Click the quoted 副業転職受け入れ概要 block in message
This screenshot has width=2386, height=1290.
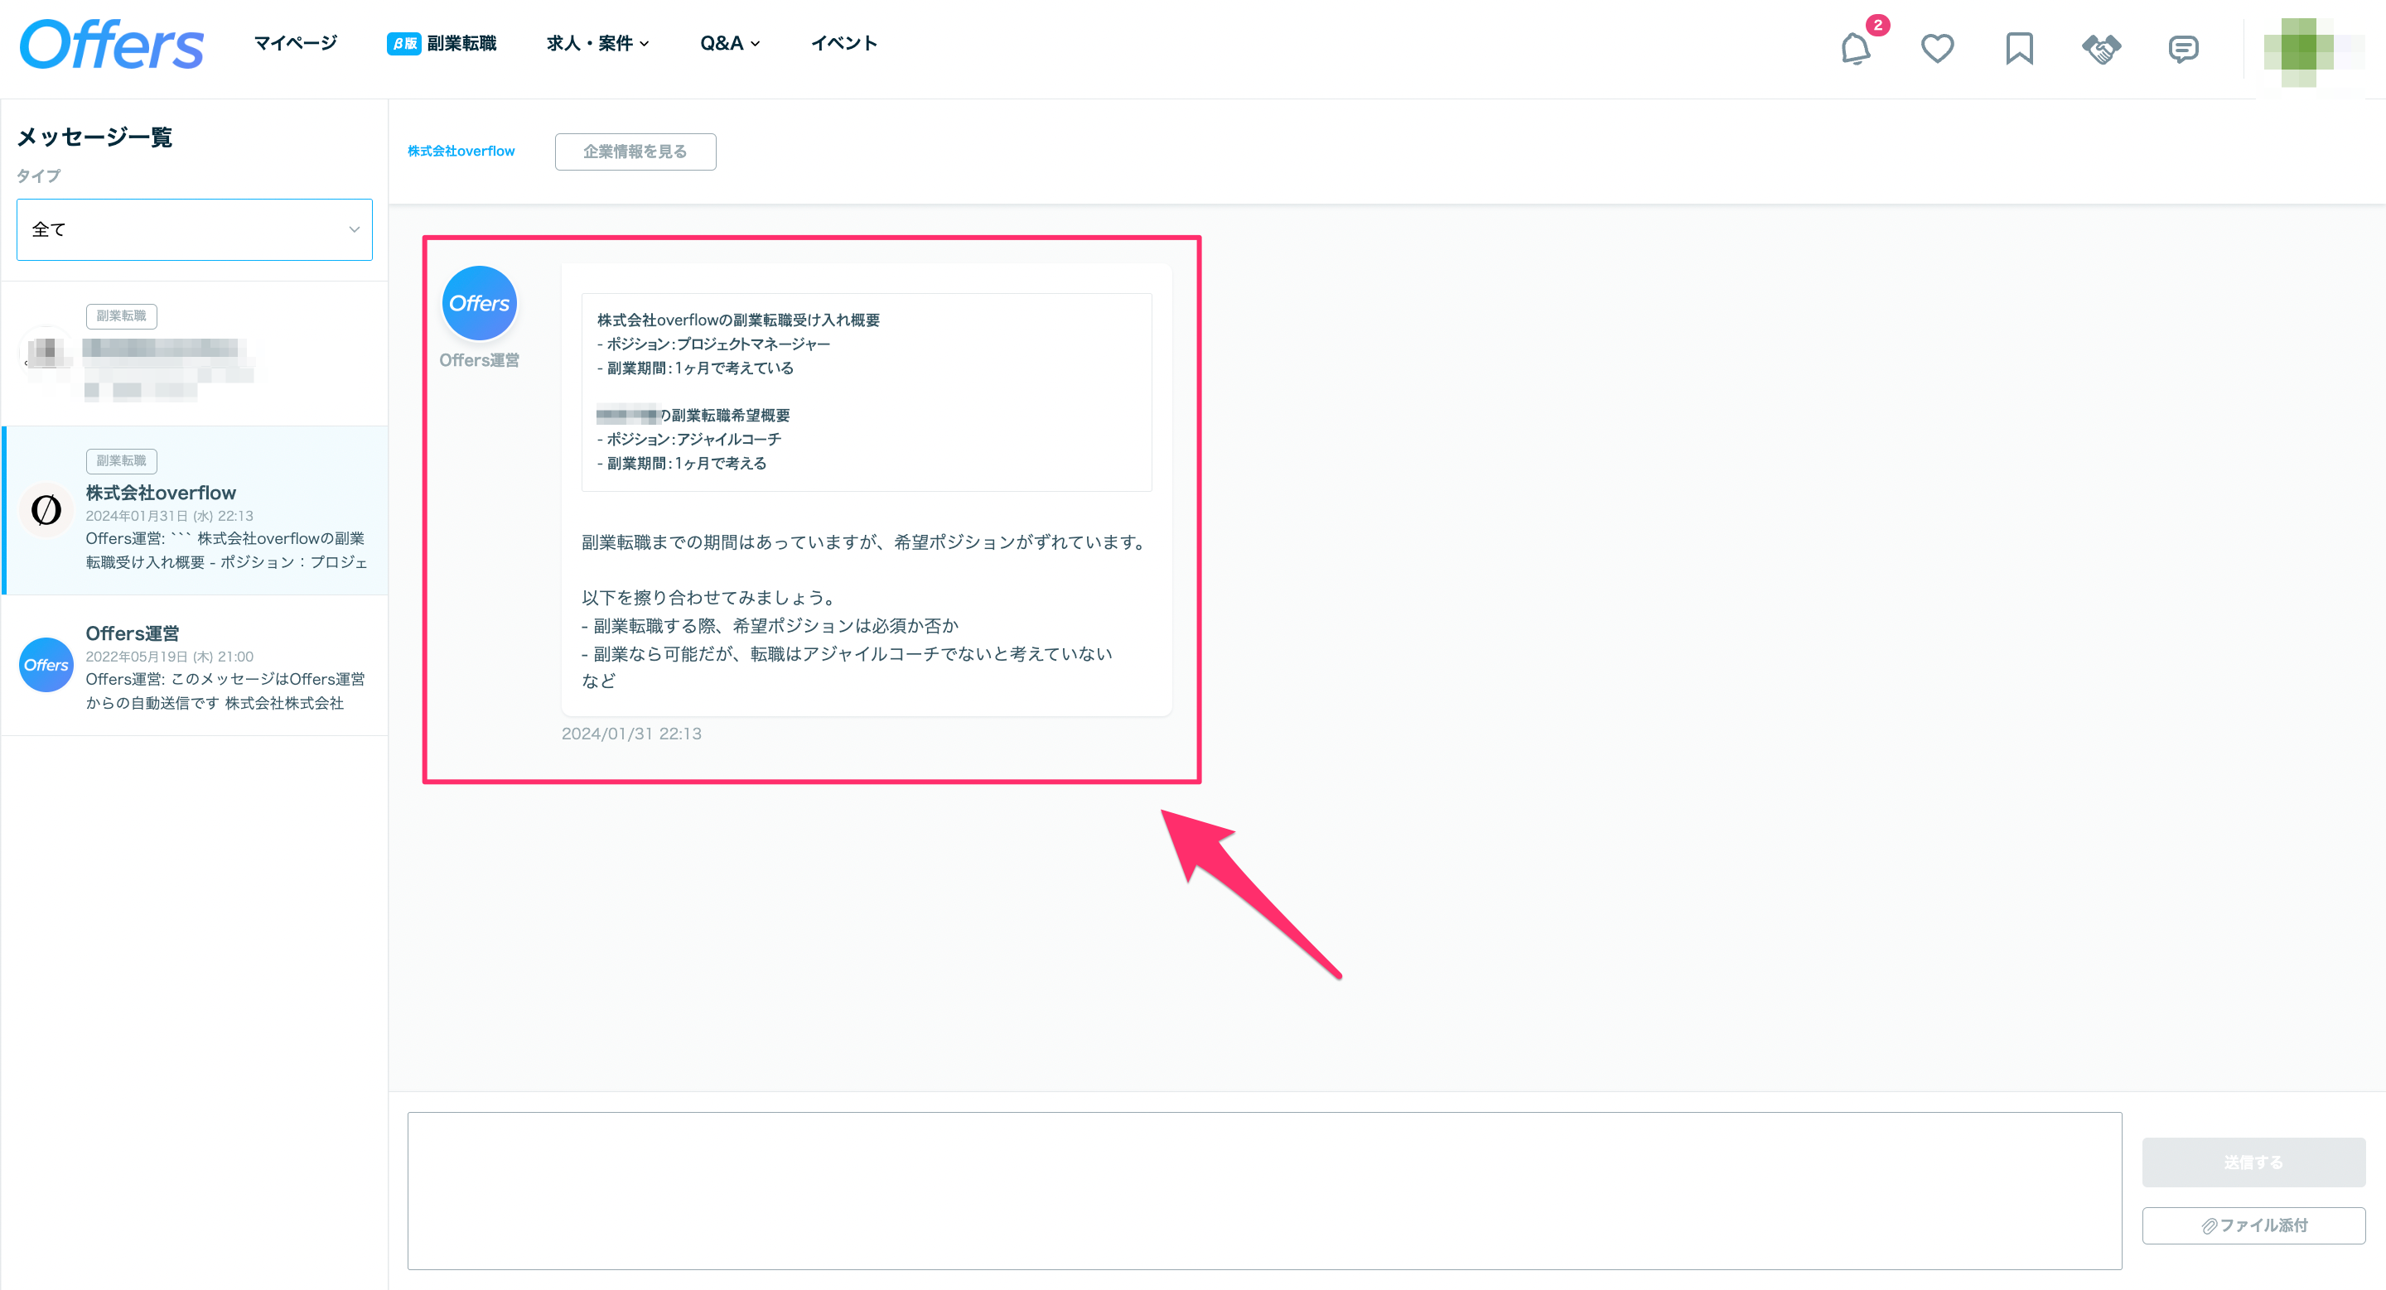pos(866,392)
